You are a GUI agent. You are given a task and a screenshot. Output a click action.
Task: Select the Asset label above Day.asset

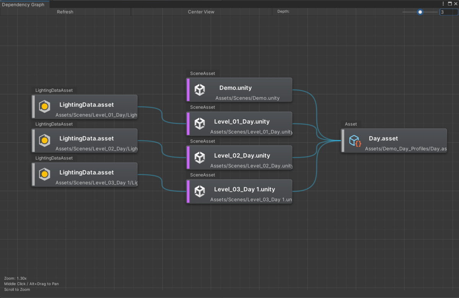click(351, 124)
